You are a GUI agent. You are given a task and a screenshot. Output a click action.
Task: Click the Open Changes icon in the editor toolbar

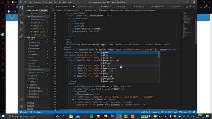click(x=186, y=7)
